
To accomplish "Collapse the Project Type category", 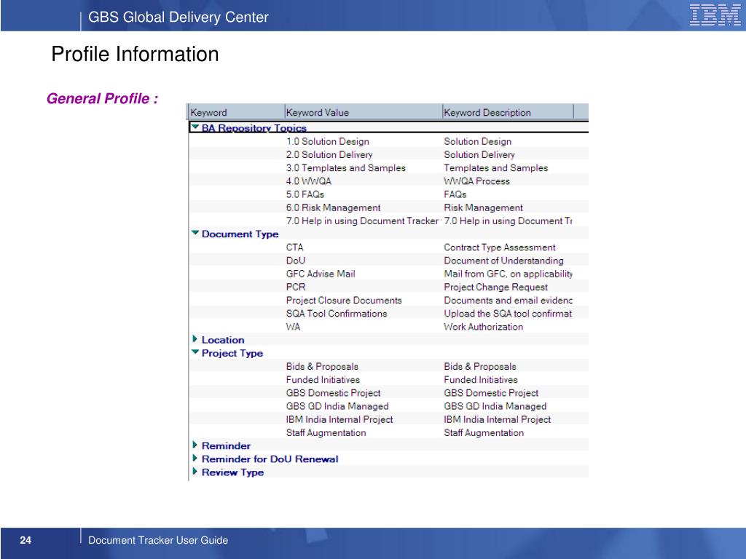I will tap(195, 352).
